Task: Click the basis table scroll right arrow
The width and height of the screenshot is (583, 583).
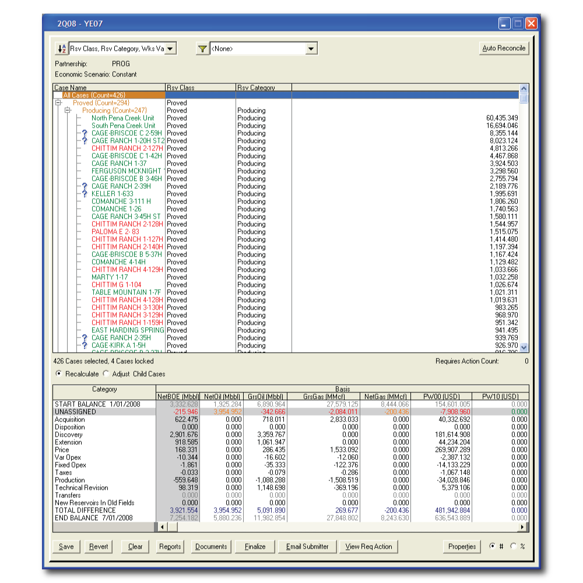Action: click(523, 527)
